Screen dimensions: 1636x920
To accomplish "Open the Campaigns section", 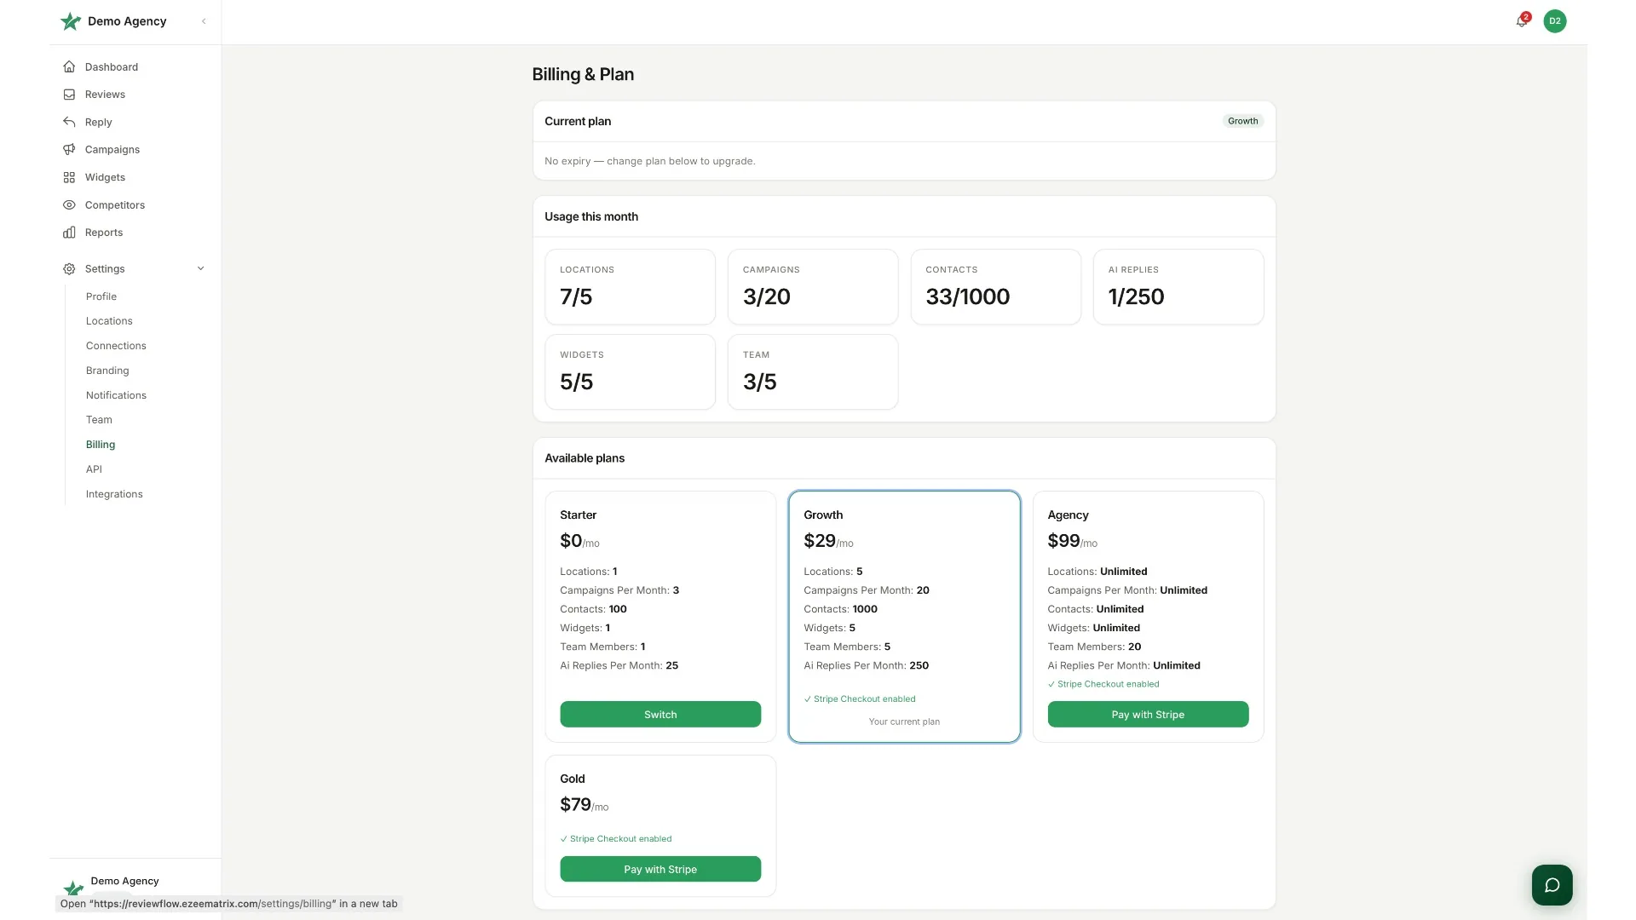I will click(112, 150).
